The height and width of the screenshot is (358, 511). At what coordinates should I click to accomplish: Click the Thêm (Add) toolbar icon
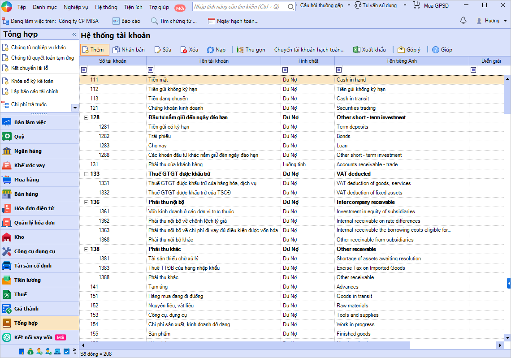(85, 50)
